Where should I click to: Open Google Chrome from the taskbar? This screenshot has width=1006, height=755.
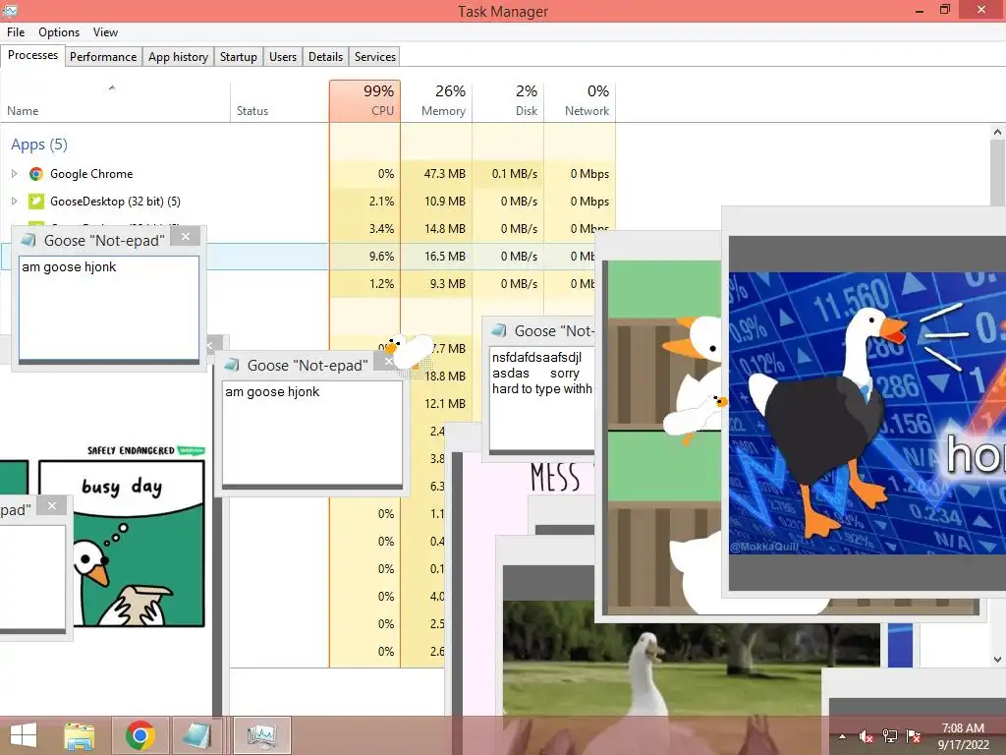(x=140, y=735)
